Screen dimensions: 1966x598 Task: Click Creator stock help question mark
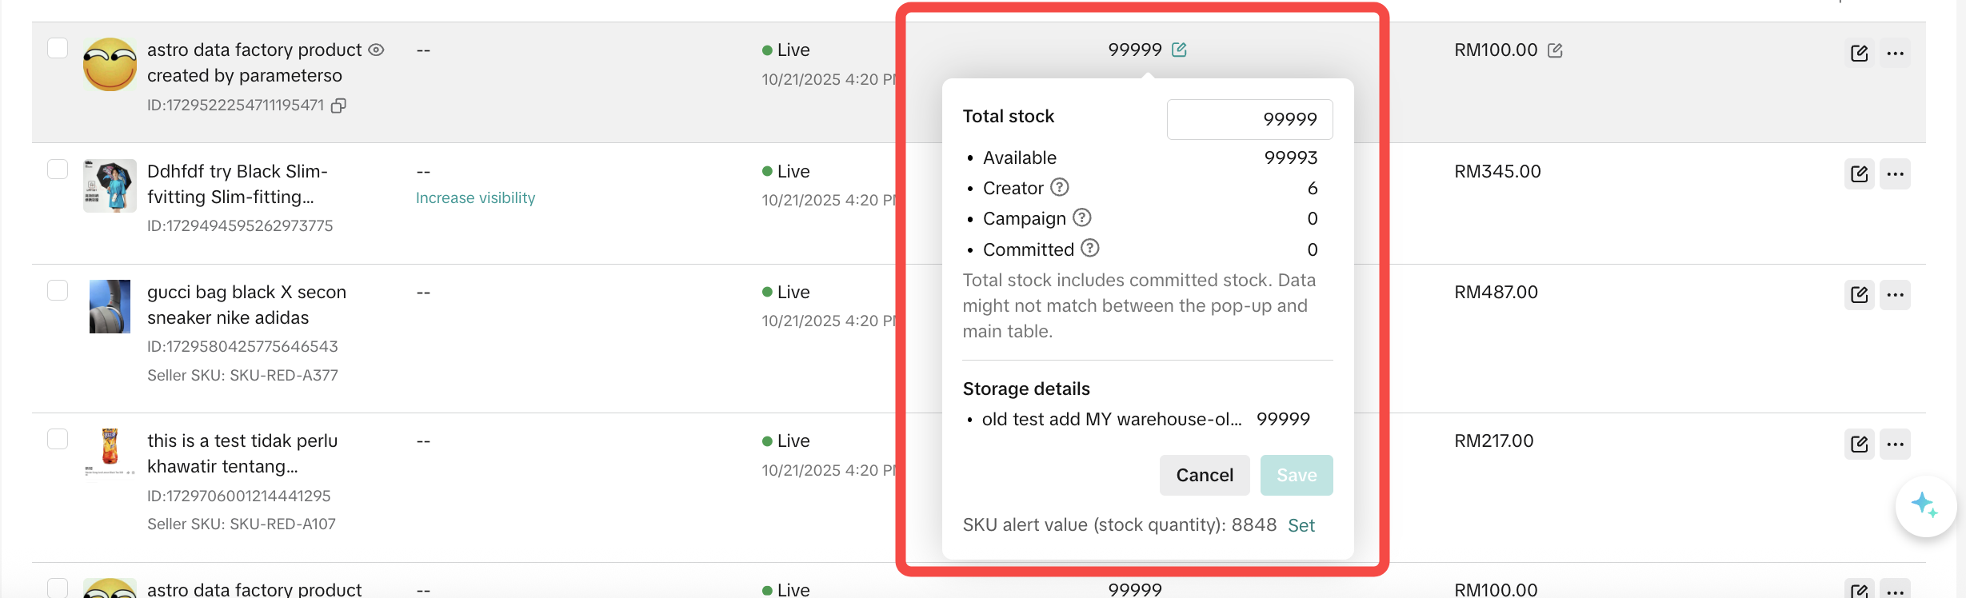tap(1059, 187)
